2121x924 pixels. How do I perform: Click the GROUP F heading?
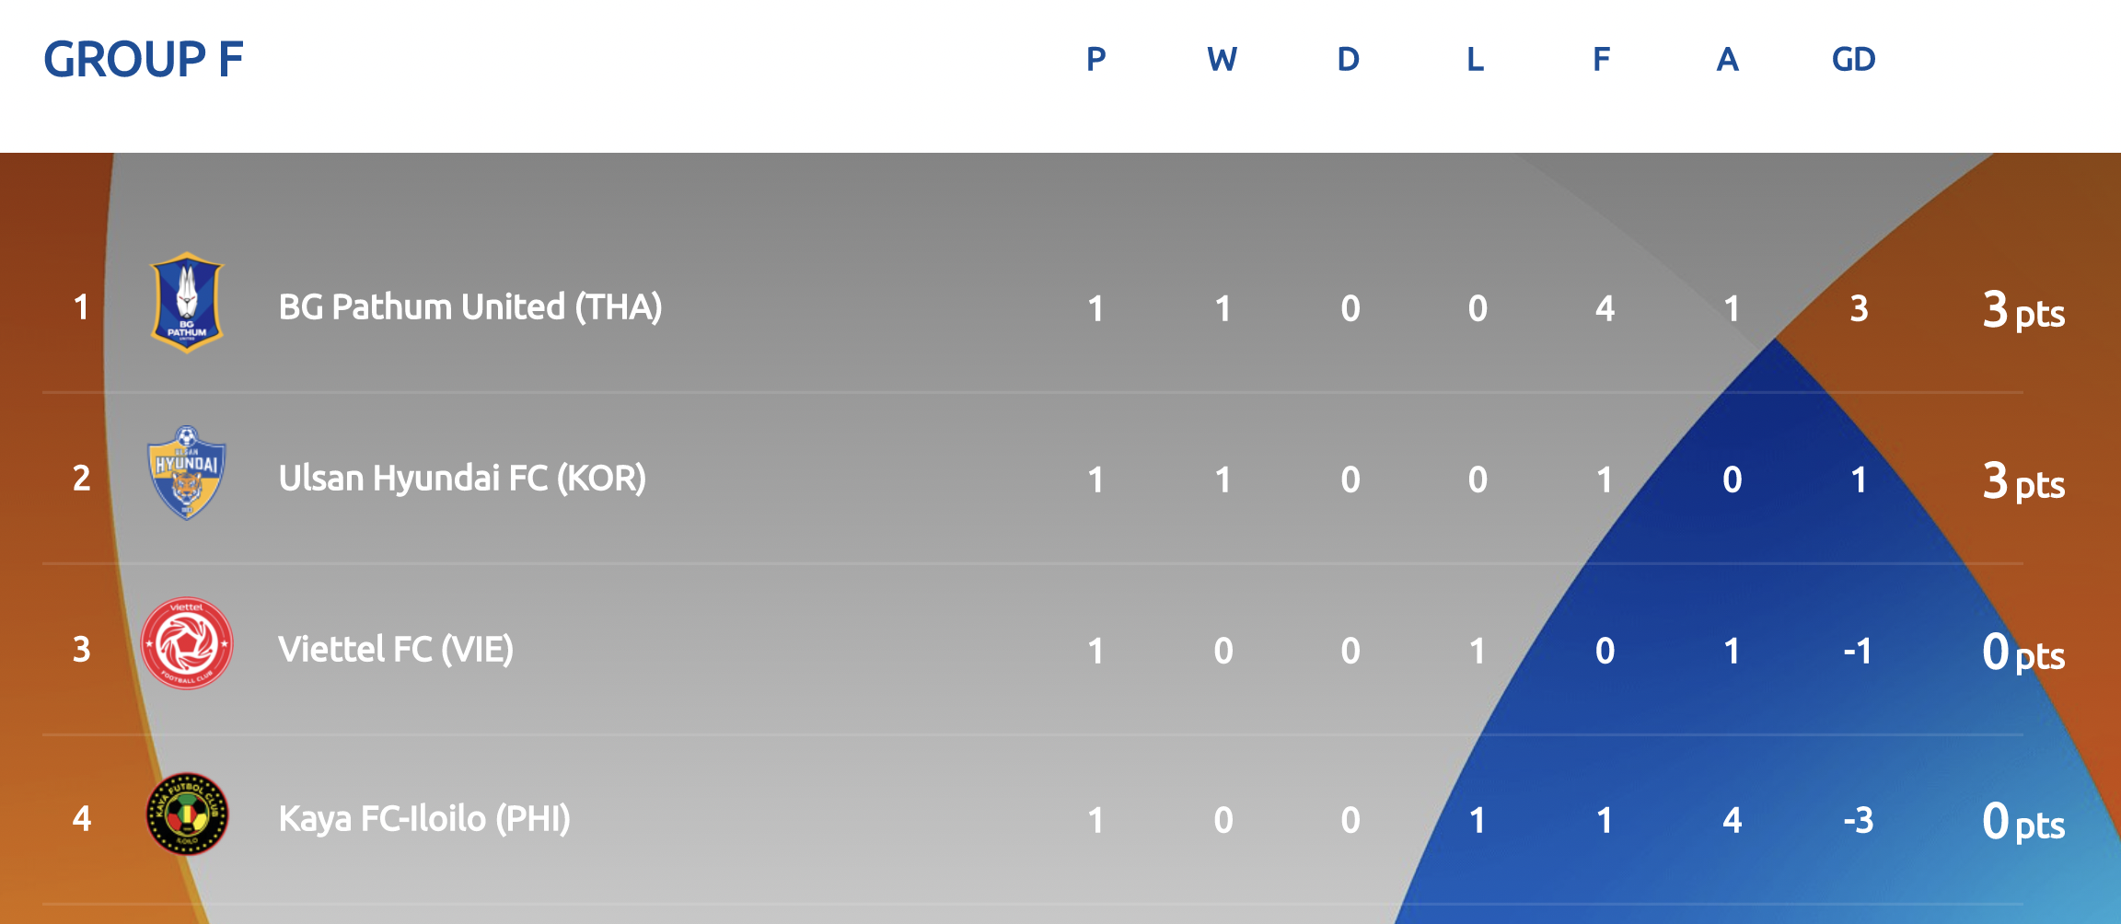[x=144, y=60]
